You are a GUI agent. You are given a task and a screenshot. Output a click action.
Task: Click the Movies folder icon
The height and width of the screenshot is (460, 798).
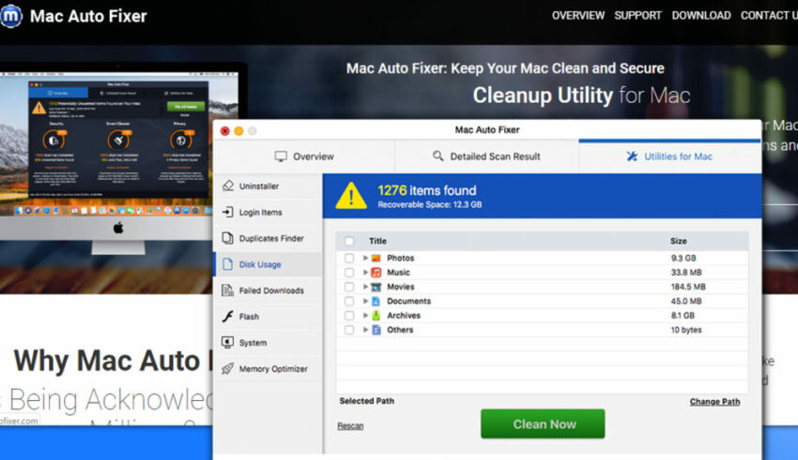pyautogui.click(x=376, y=287)
